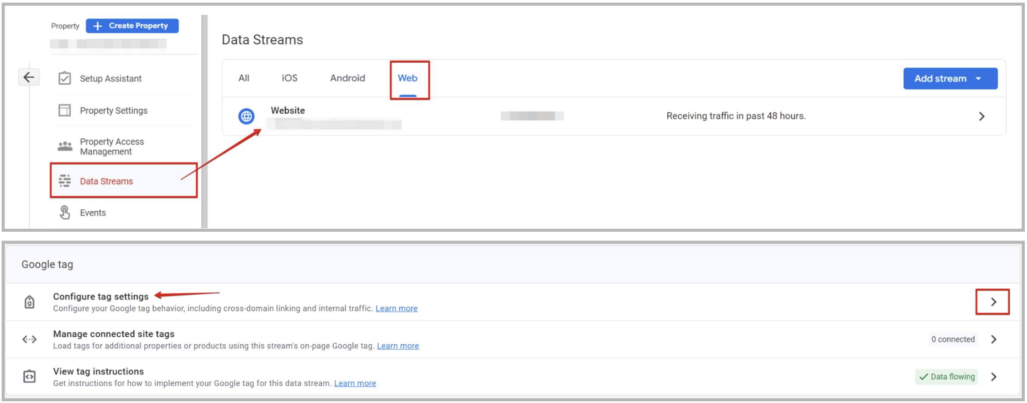This screenshot has width=1027, height=403.
Task: Go to Data Streams menu label
Action: [106, 181]
